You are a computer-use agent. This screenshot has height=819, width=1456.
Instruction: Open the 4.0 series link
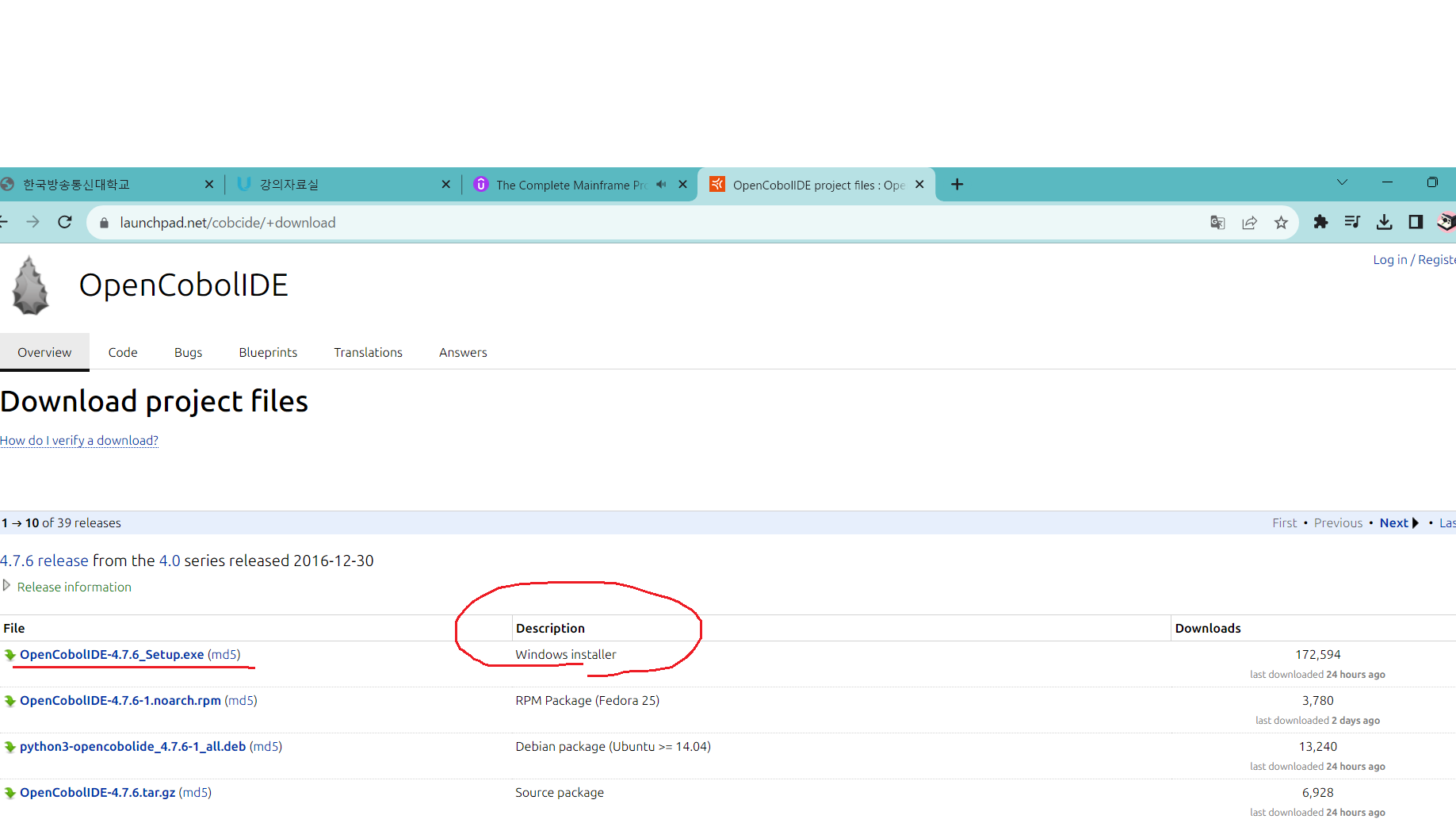[170, 561]
